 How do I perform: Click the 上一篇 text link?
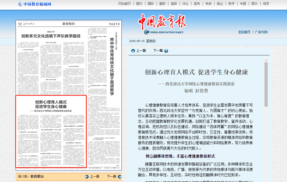pos(141,51)
